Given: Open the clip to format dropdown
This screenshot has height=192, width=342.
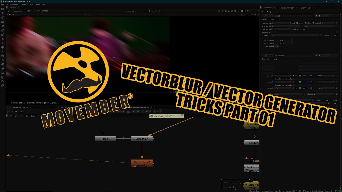Looking at the screenshot, I should (279, 29).
